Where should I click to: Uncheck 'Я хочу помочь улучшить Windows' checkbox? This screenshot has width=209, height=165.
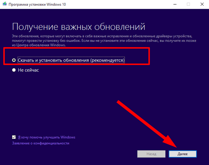click(14, 137)
